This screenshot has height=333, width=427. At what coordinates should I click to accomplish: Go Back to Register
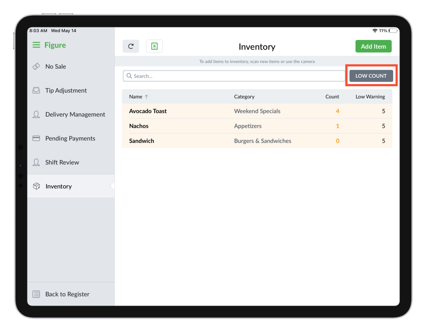71,294
